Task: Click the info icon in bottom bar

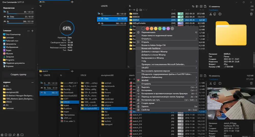Action: 6,135
